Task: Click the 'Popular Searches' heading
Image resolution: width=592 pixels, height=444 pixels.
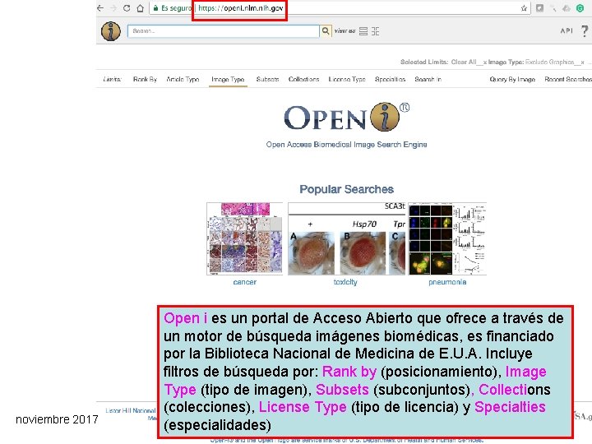Action: click(347, 189)
